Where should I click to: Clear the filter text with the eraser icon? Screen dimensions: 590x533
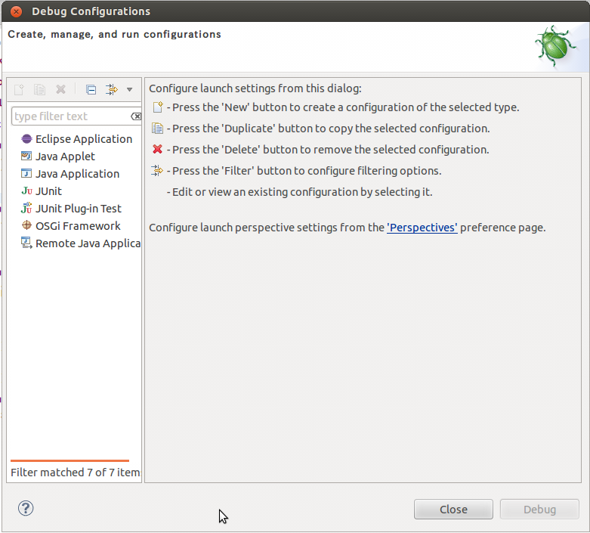coord(136,116)
